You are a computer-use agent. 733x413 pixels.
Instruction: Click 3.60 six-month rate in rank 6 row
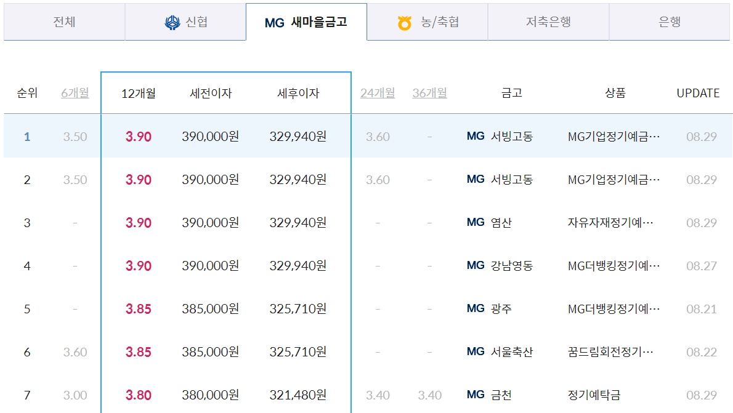coord(75,352)
